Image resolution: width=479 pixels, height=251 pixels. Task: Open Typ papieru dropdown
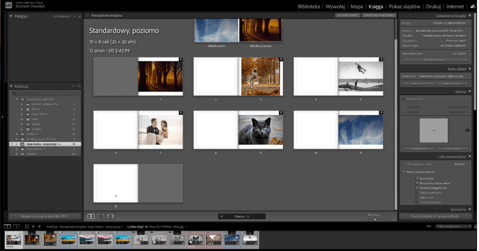click(x=457, y=41)
